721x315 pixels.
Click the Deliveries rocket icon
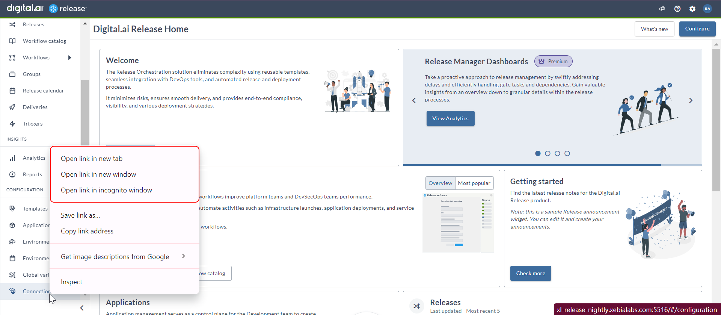pyautogui.click(x=12, y=107)
